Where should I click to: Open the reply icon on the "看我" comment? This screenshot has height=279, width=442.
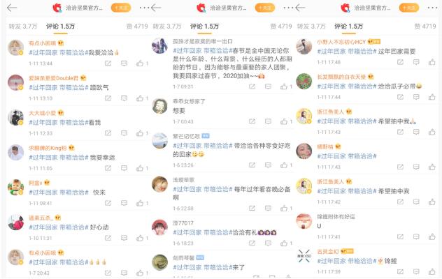124,133
